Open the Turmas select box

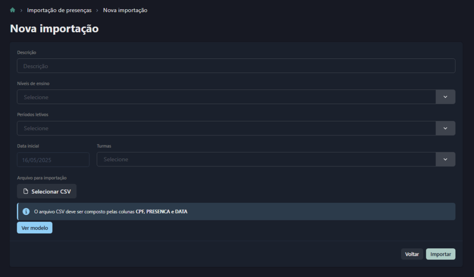266,159
